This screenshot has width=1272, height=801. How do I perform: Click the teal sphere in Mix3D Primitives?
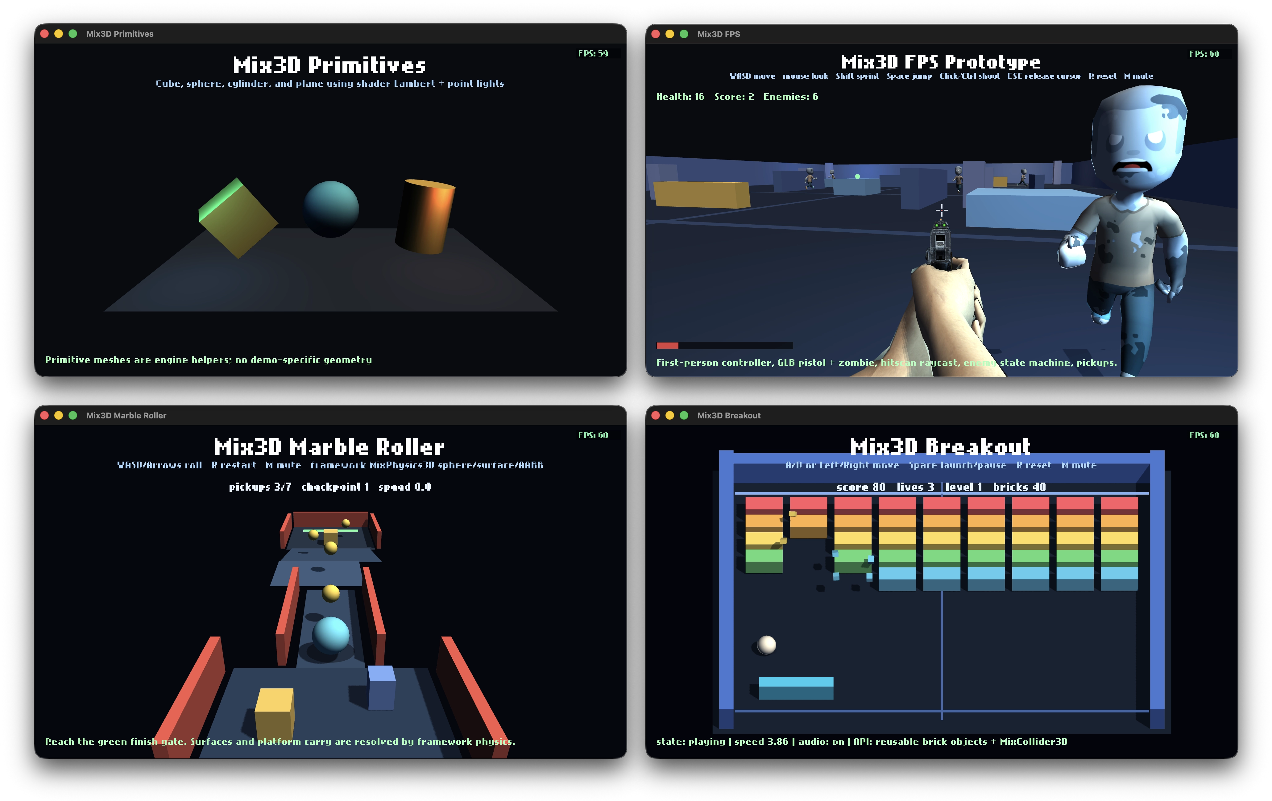tap(331, 209)
